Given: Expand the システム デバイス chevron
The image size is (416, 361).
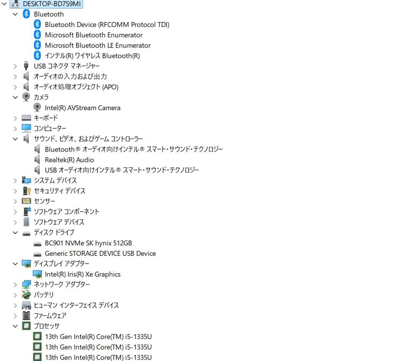Looking at the screenshot, I should [15, 181].
